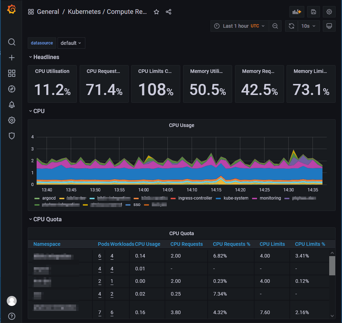Toggle monitoring series in the legend

pos(270,198)
